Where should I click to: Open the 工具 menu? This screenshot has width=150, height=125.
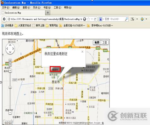coord(58,8)
